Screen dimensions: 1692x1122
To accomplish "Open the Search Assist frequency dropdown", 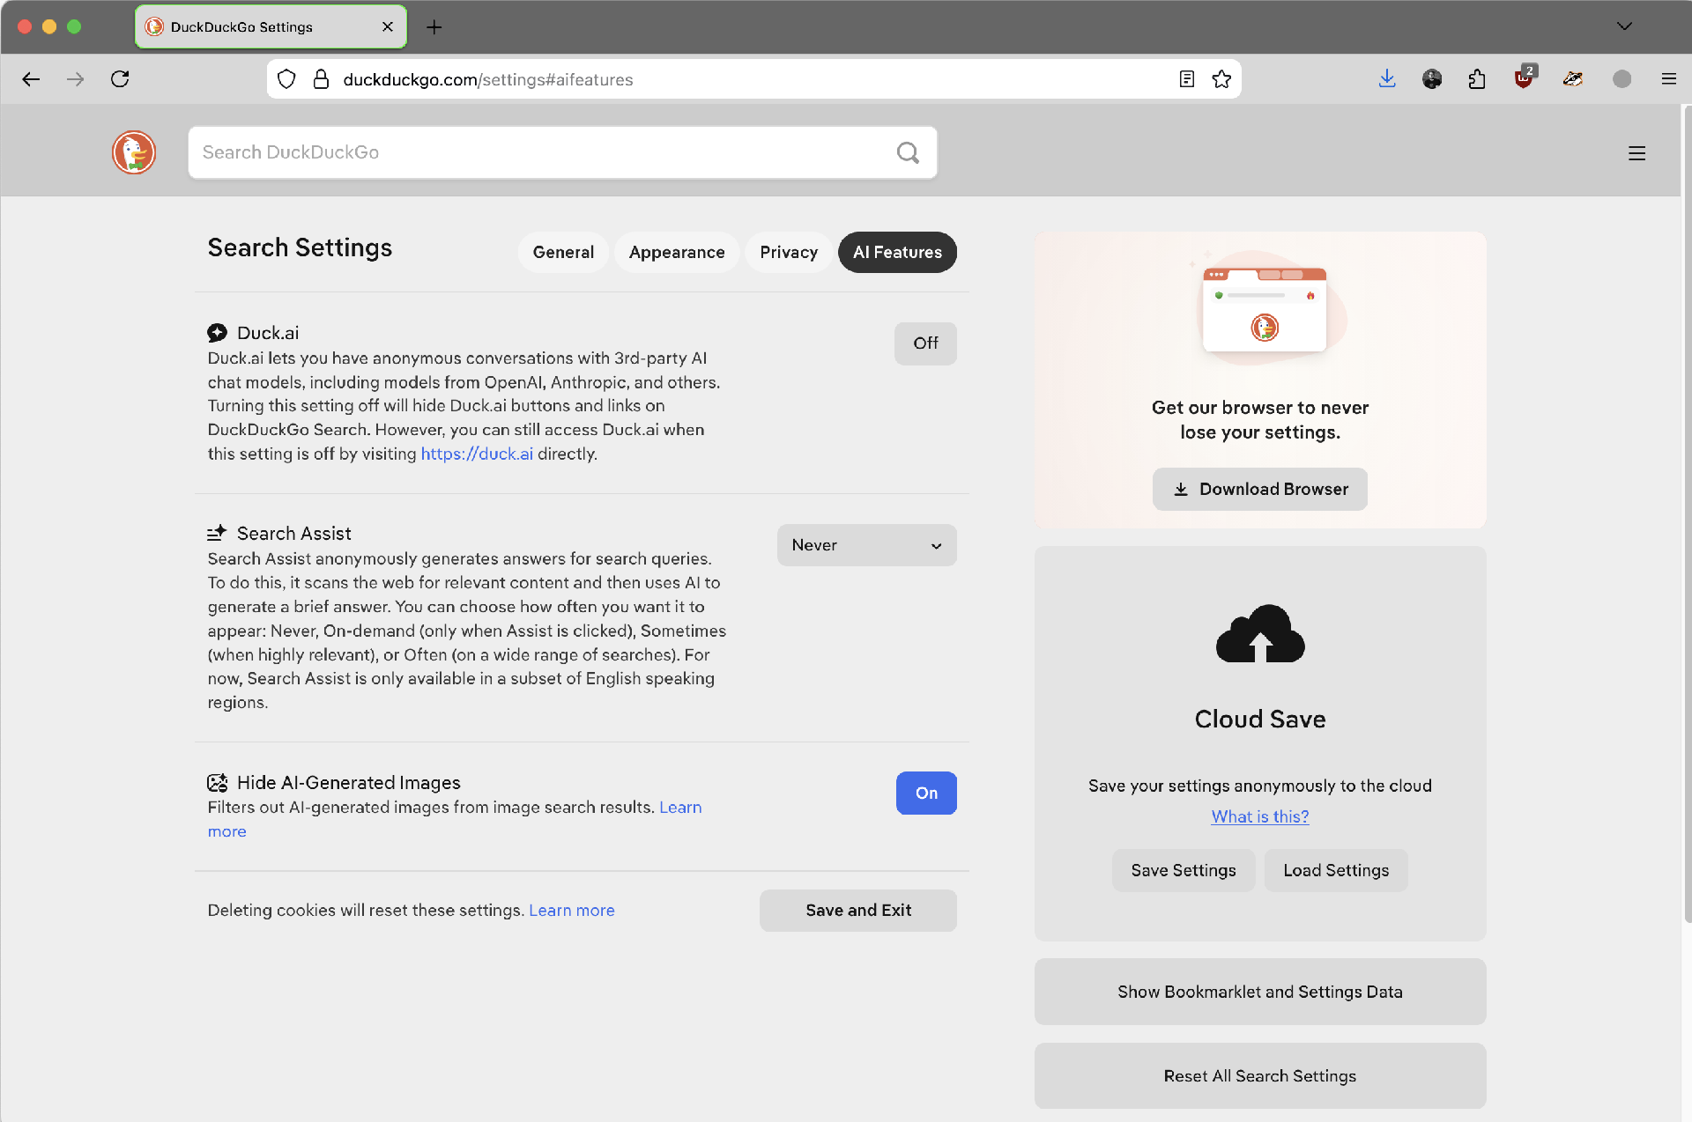I will (866, 544).
